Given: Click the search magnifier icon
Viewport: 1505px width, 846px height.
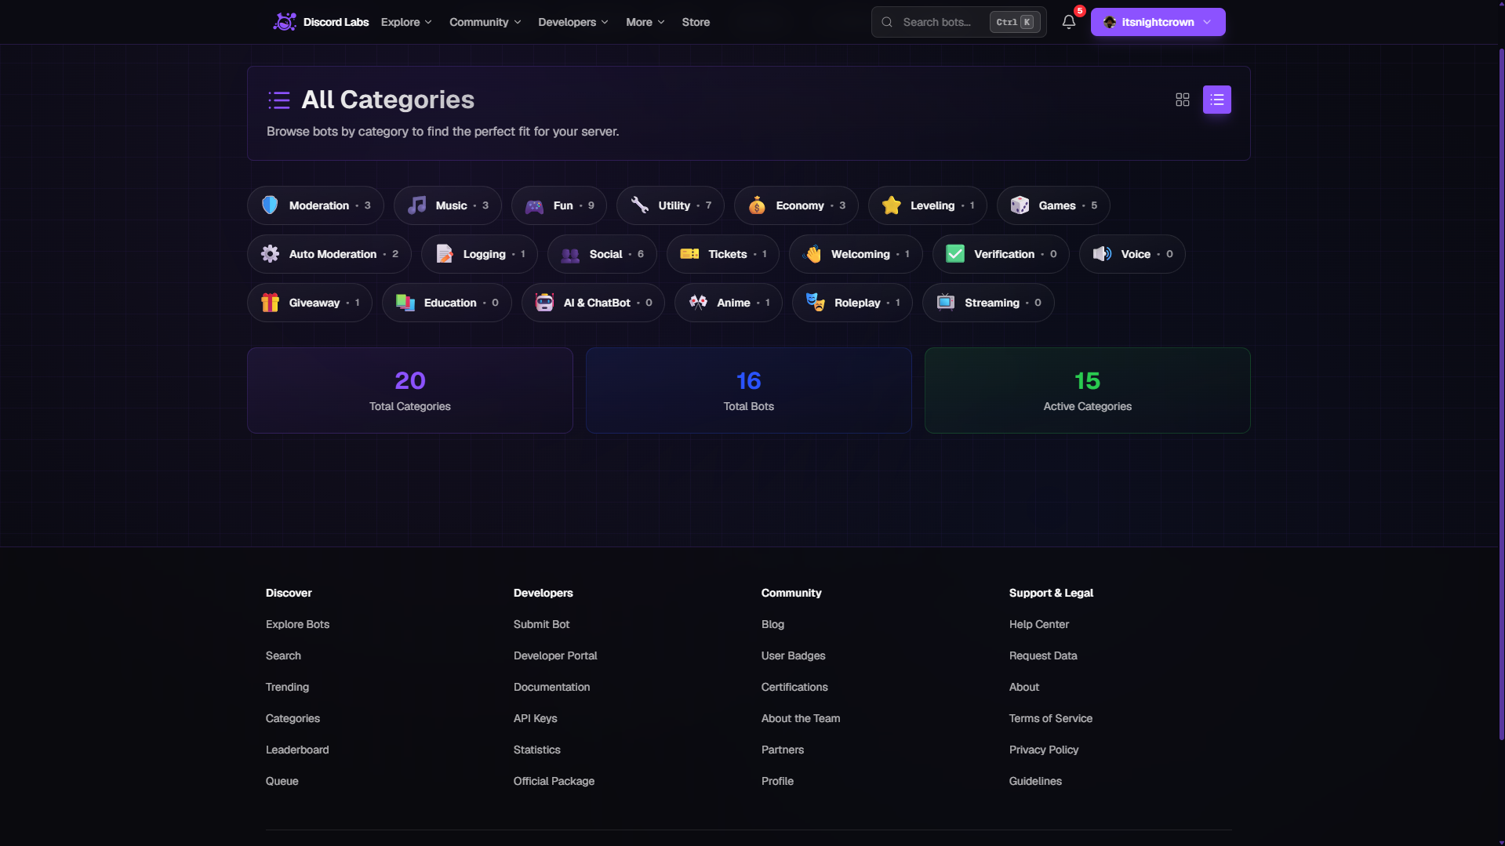Looking at the screenshot, I should [887, 22].
